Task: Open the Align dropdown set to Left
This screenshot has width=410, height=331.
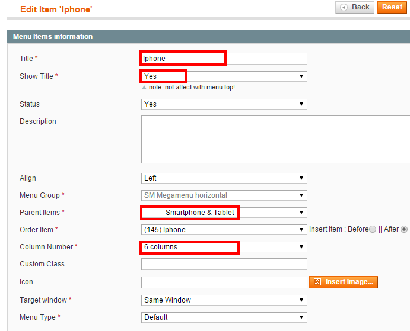Action: pos(224,178)
